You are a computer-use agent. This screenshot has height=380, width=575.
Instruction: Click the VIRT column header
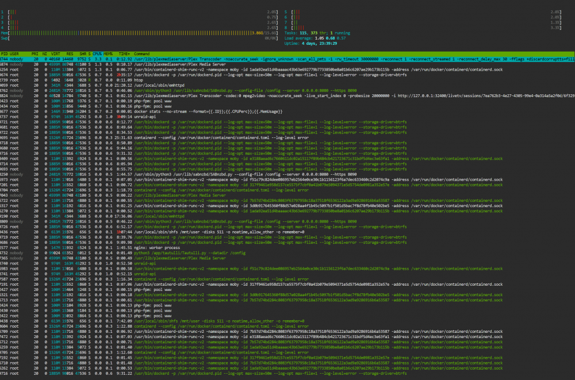tap(55, 54)
